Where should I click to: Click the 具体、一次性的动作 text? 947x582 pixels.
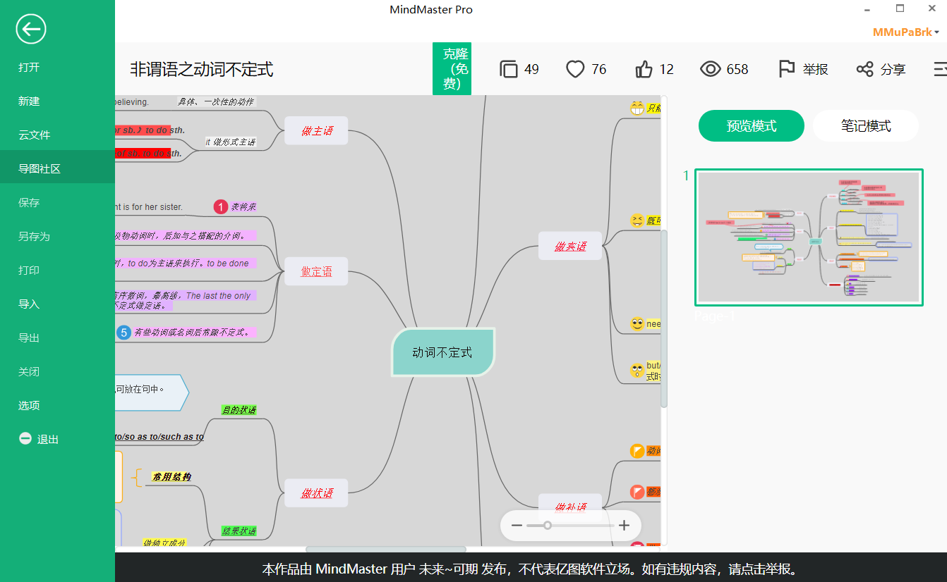pyautogui.click(x=215, y=101)
